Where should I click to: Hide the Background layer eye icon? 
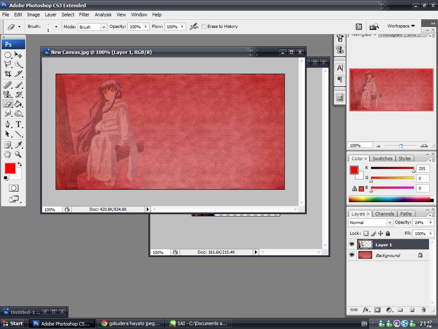pyautogui.click(x=352, y=255)
